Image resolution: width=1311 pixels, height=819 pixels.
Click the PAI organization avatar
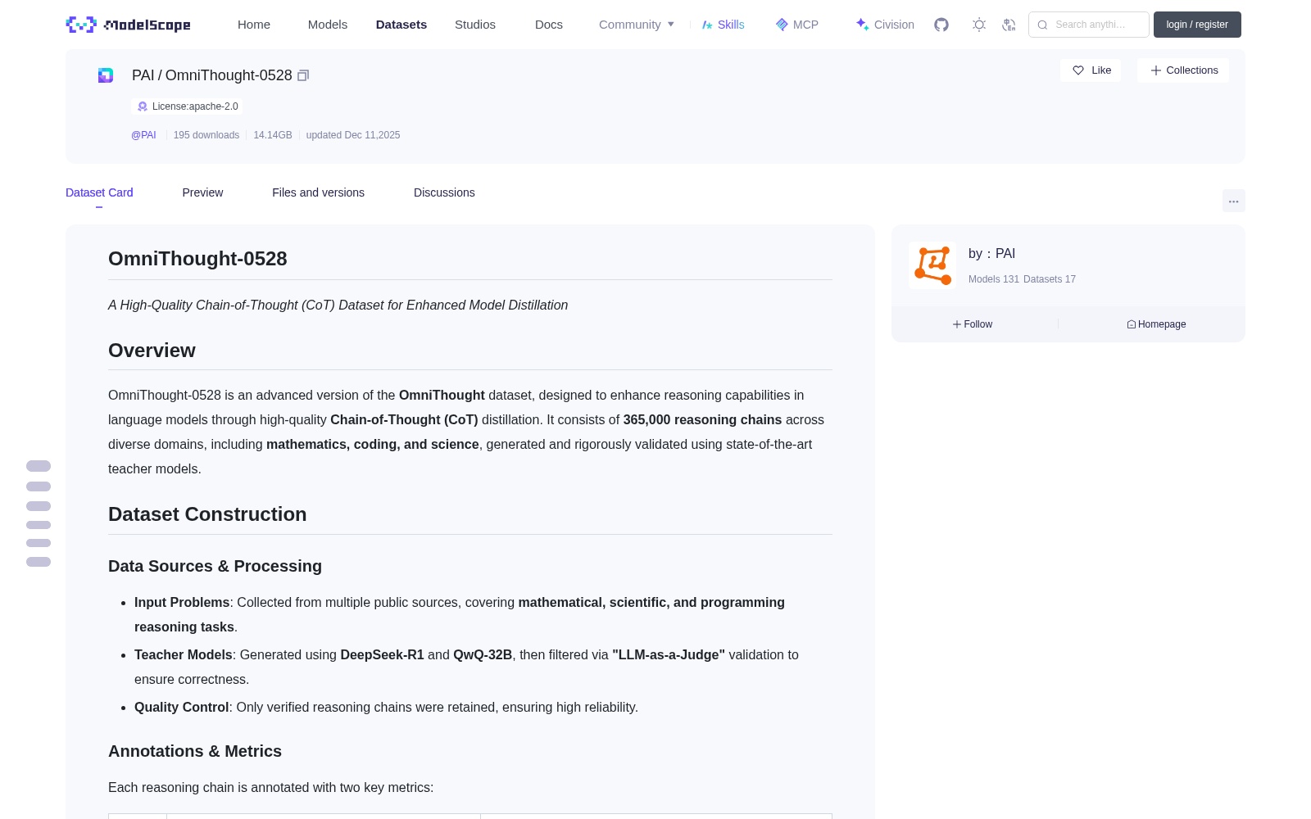(x=932, y=265)
